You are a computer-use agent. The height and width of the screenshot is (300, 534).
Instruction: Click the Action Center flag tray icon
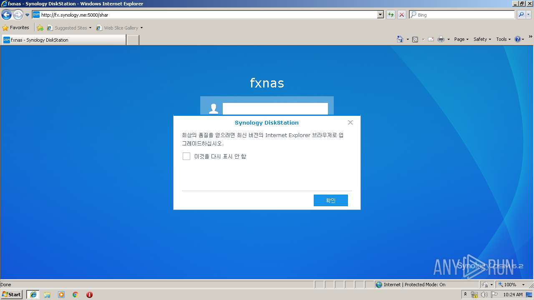tap(494, 295)
